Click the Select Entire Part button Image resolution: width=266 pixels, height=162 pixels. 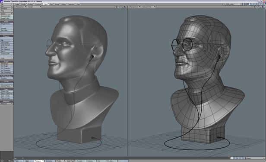(x=6, y=94)
